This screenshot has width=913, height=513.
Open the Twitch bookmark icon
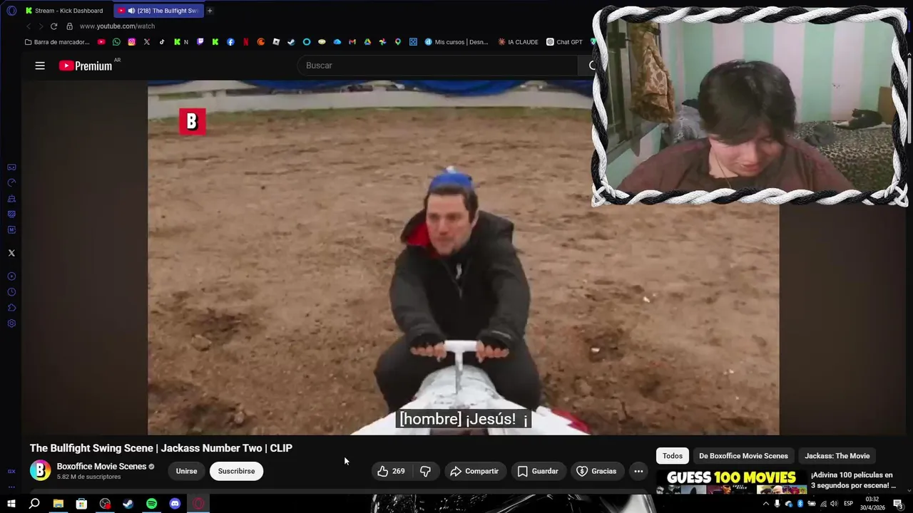(x=200, y=42)
